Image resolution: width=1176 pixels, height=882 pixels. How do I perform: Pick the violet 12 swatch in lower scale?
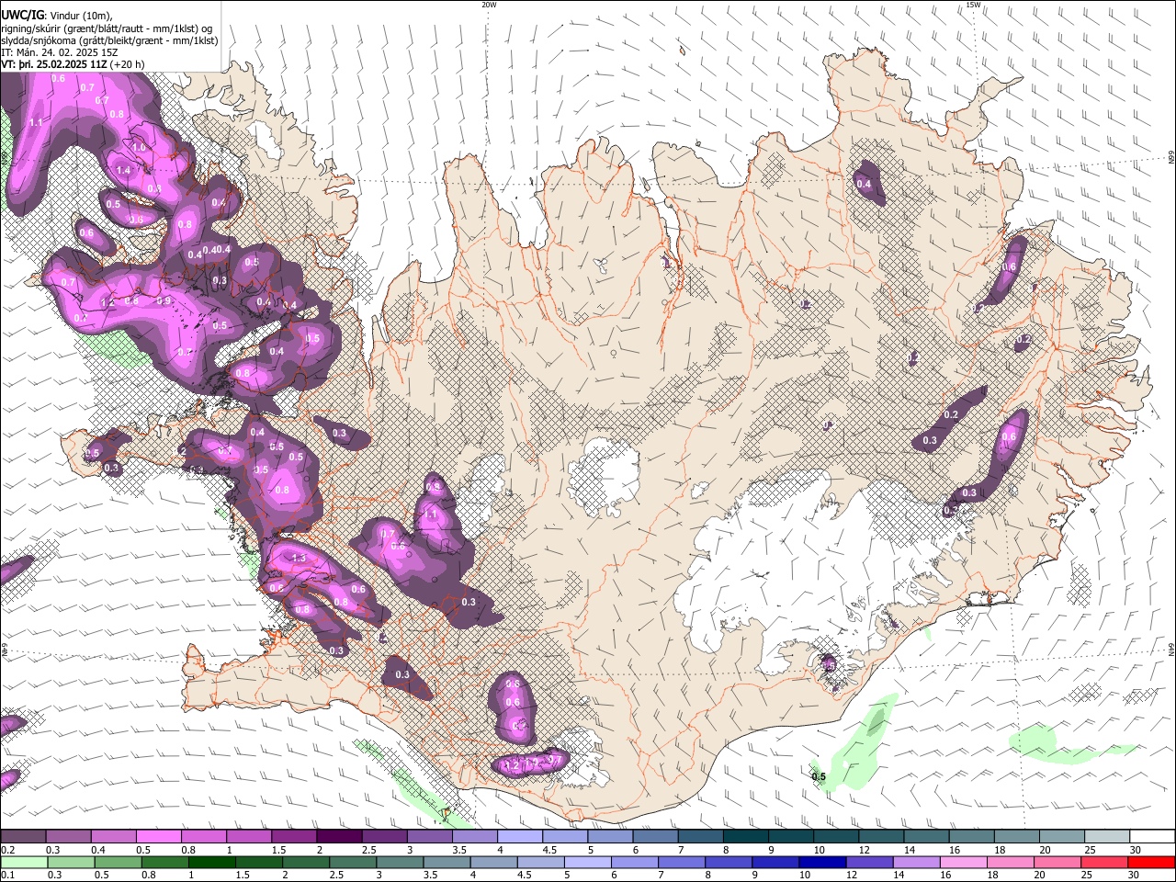point(868,862)
